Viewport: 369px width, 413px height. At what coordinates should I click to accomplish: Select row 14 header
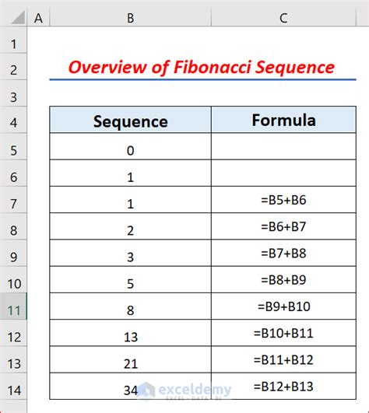[13, 386]
